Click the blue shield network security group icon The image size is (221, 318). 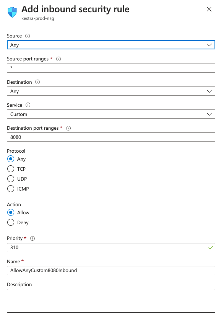(12, 12)
